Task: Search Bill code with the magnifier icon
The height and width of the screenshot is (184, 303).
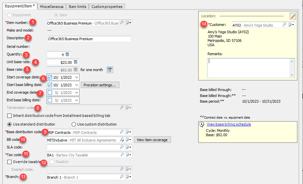Action: coord(122,139)
